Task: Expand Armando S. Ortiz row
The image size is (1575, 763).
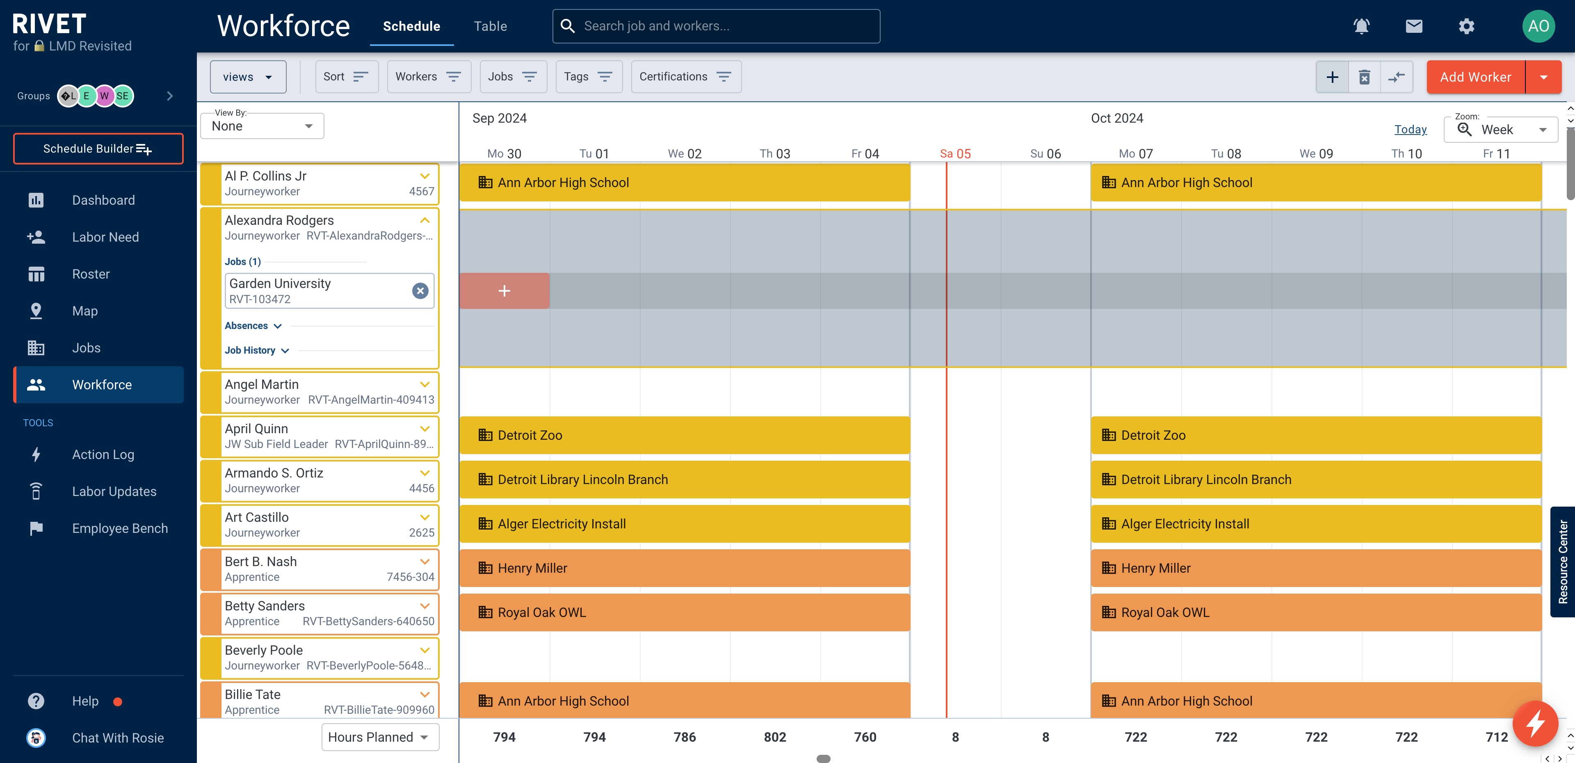Action: tap(425, 473)
